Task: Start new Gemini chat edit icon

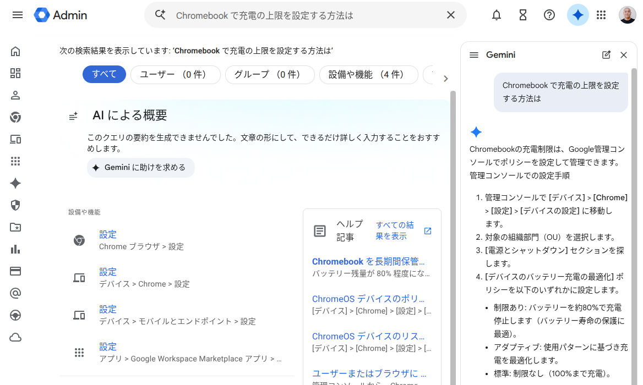Action: (606, 55)
